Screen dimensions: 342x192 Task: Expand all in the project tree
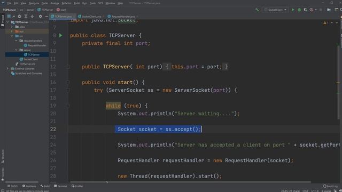[26, 17]
